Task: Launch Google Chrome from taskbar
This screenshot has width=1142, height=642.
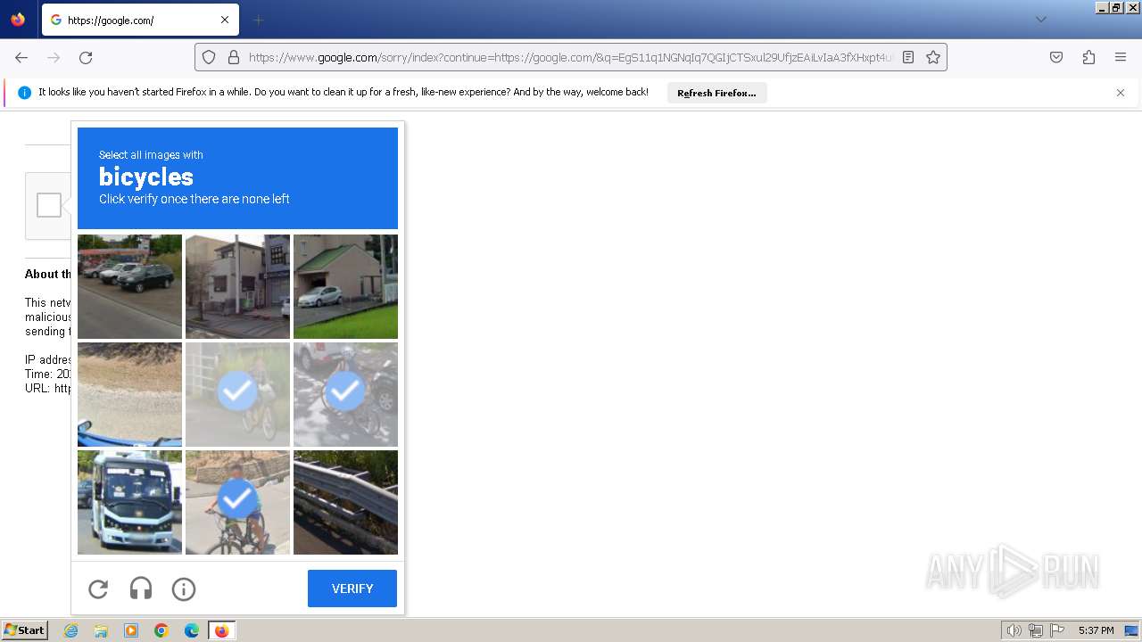Action: coord(161,630)
